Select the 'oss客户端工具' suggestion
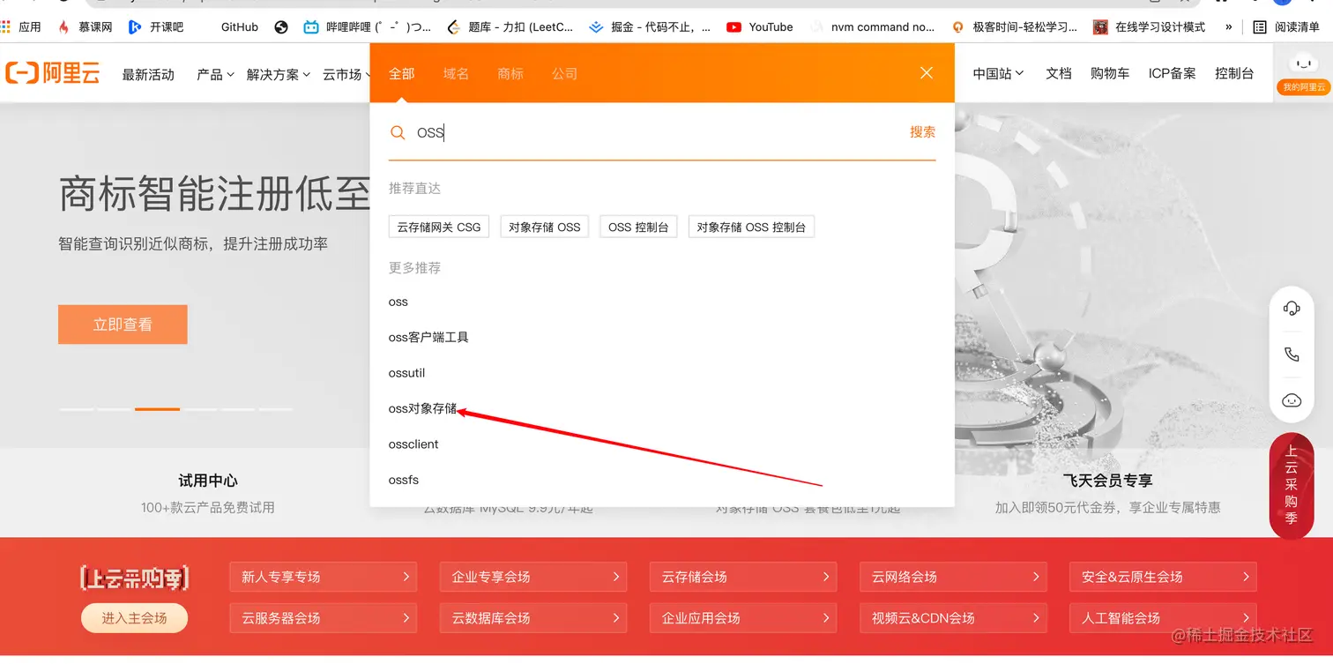The image size is (1333, 664). click(x=428, y=337)
